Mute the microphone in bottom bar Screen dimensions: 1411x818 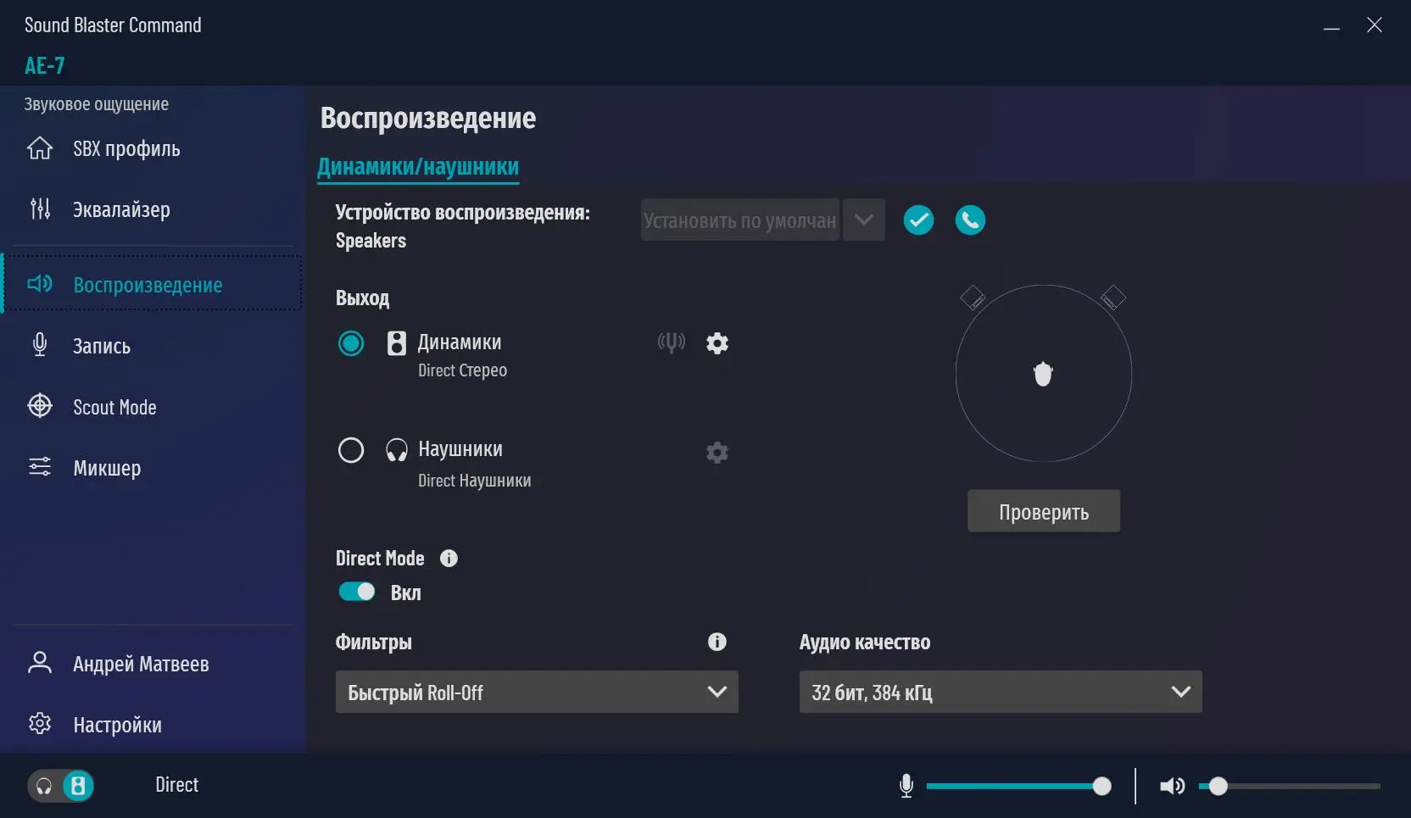tap(906, 787)
